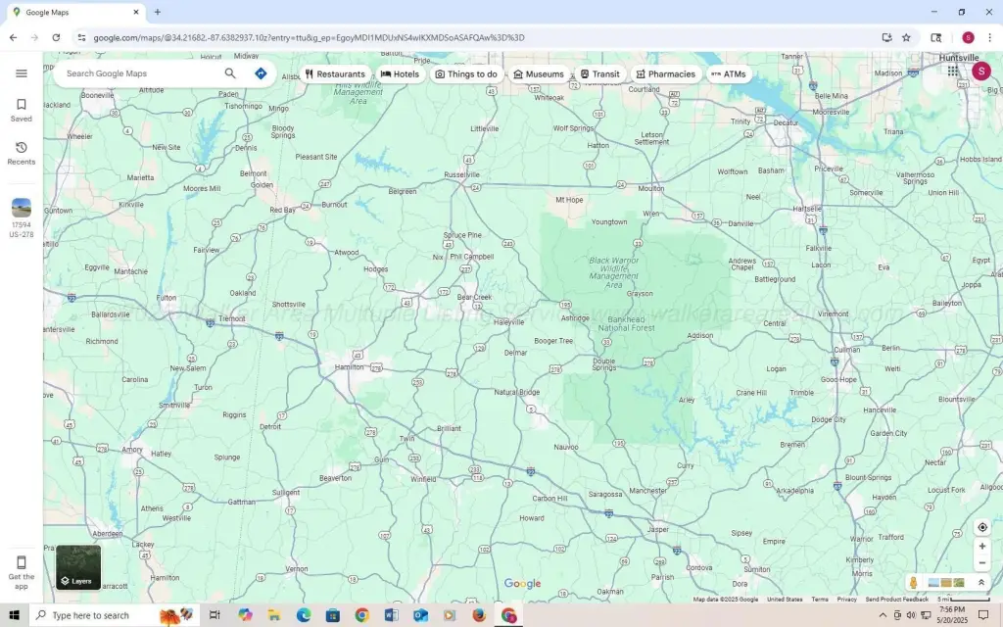
Task: Click the Send Product Feedback link
Action: pyautogui.click(x=896, y=600)
